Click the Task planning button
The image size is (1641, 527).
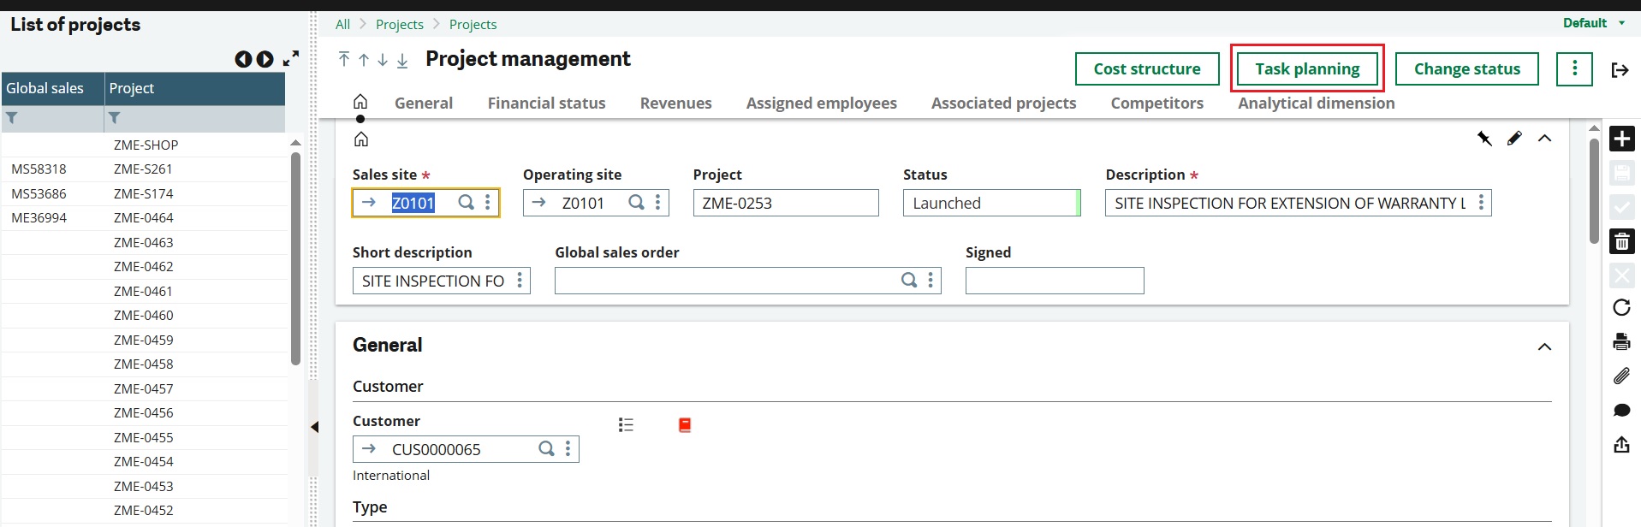pyautogui.click(x=1307, y=68)
